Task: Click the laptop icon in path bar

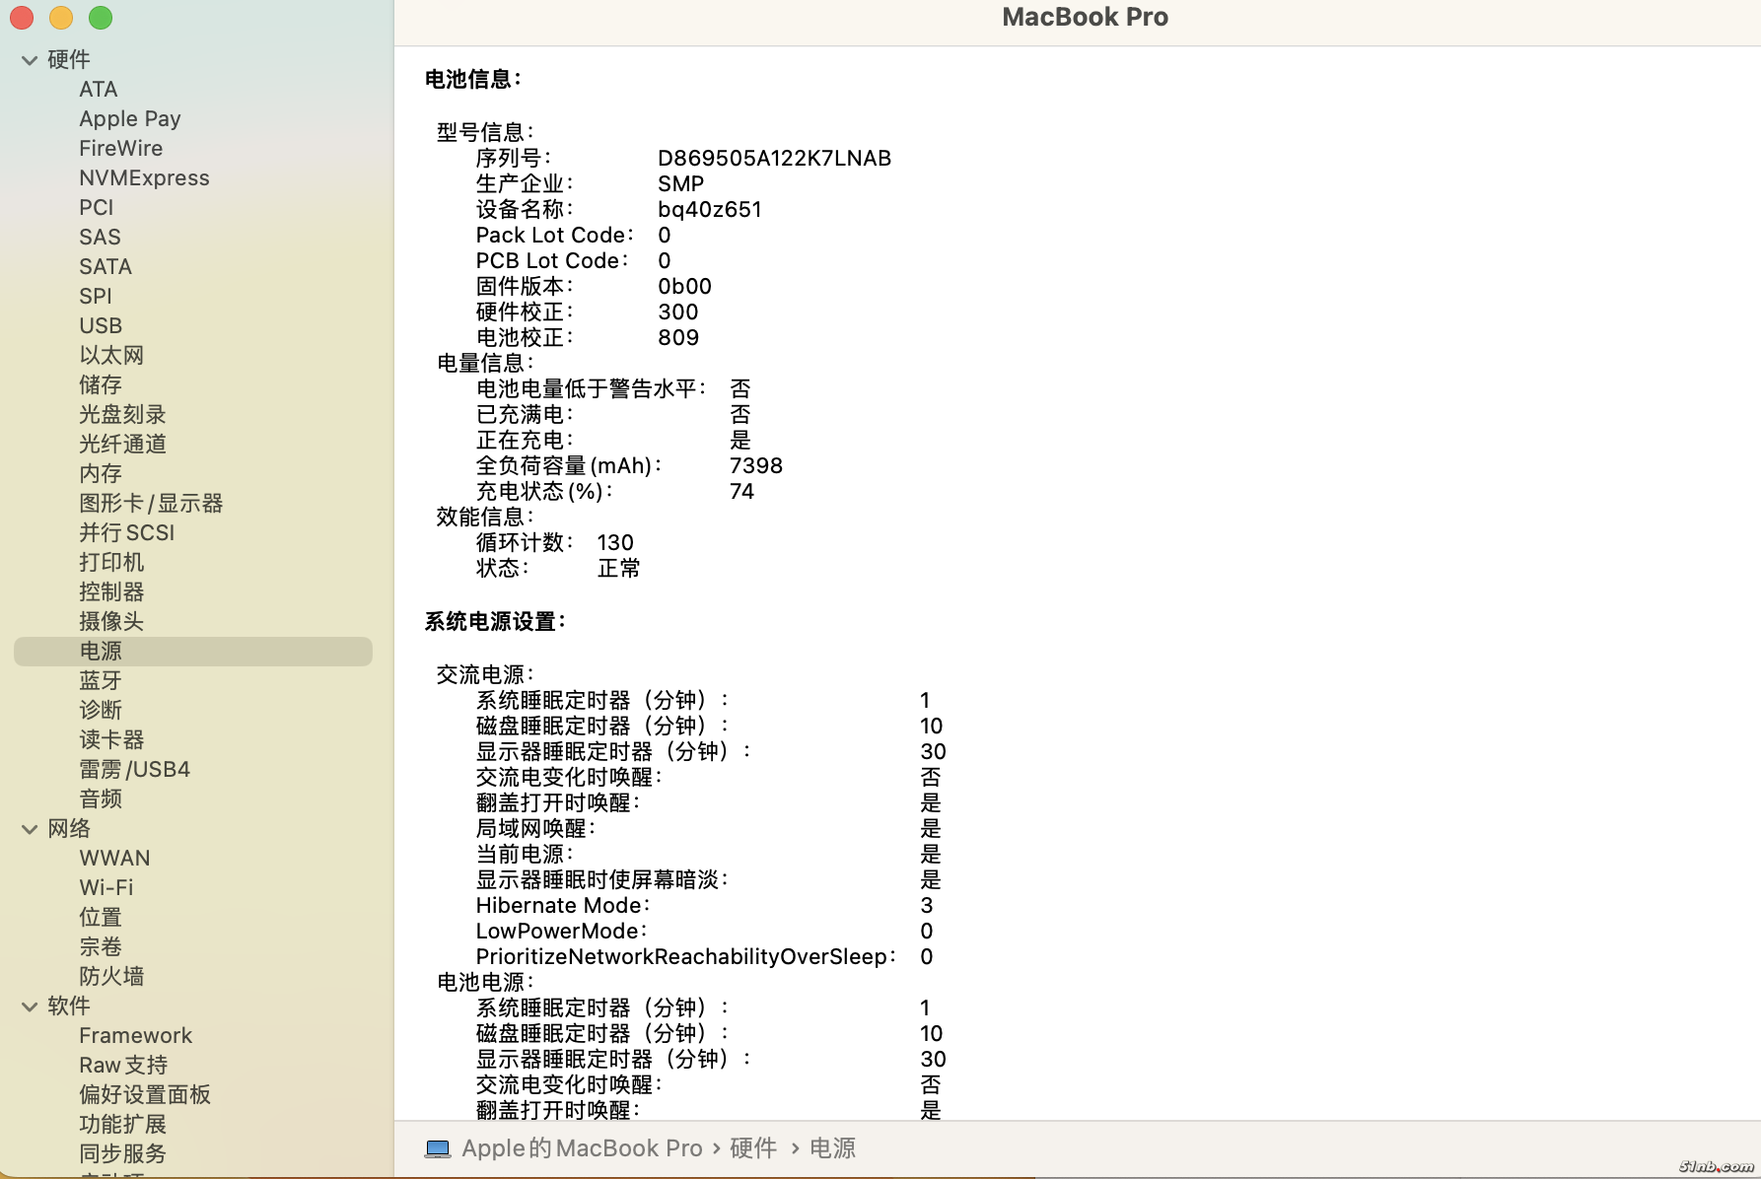Action: pyautogui.click(x=437, y=1148)
